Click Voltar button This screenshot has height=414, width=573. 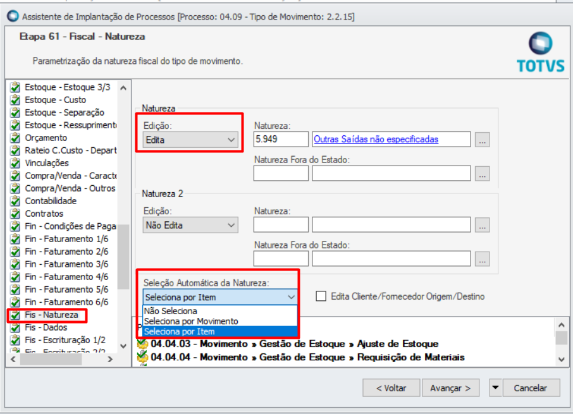[x=391, y=387]
